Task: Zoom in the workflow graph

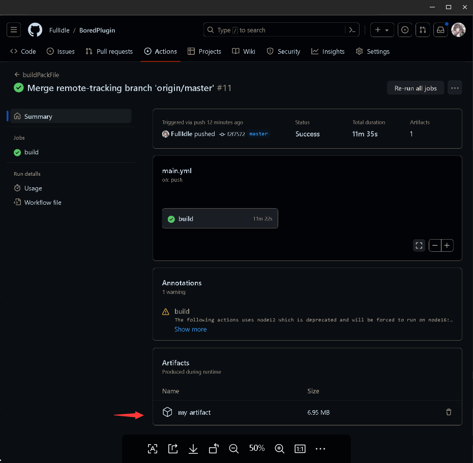Action: 447,245
